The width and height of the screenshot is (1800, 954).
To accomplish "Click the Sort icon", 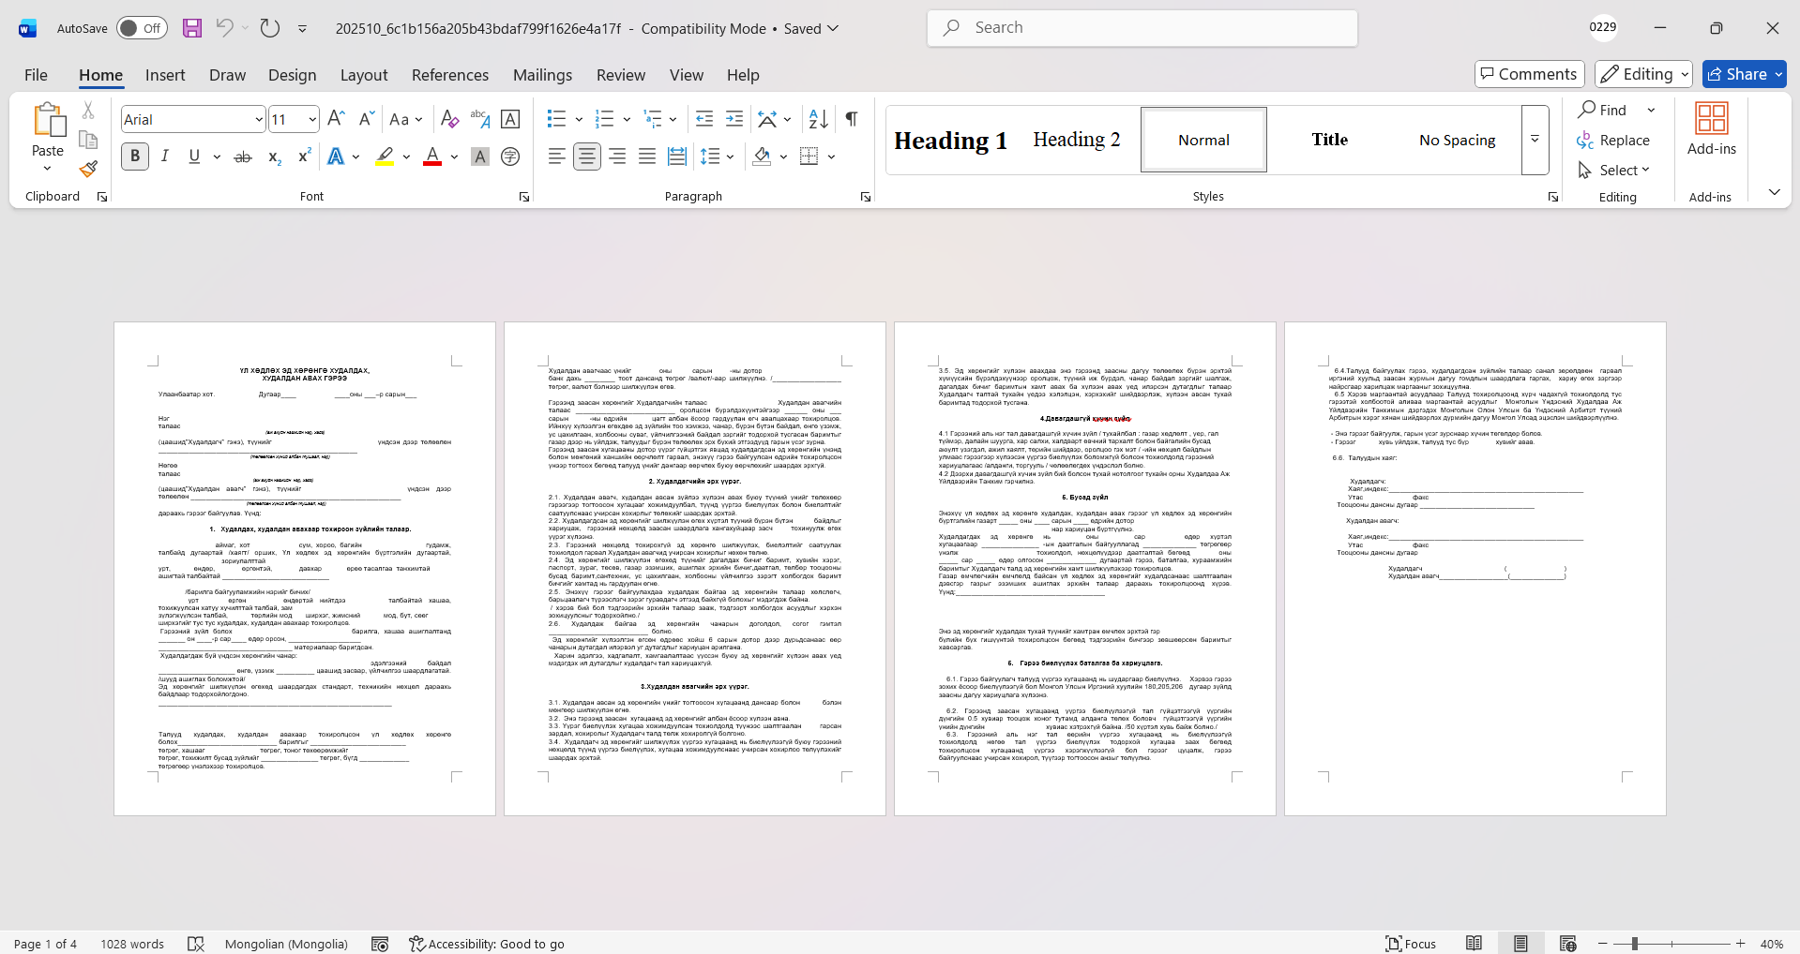I will pos(818,119).
